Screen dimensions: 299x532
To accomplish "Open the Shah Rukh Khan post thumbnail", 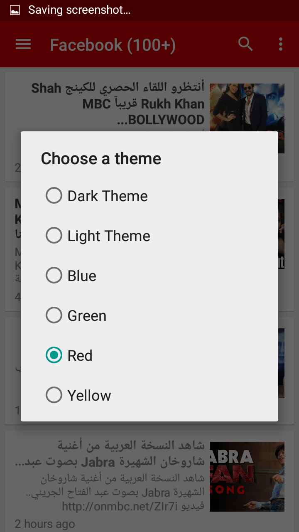I will 247,118.
